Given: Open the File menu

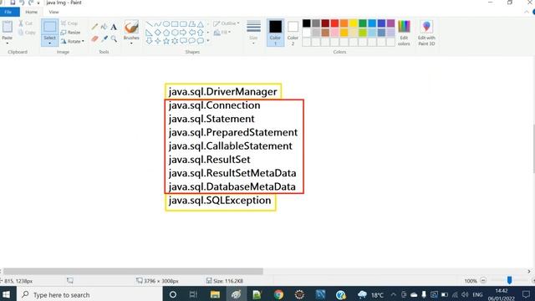Looking at the screenshot, I should [x=10, y=12].
